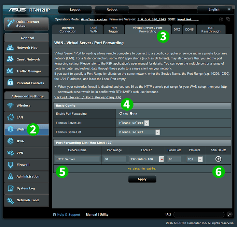Click the Logout button
237x227 pixels.
pyautogui.click(x=75, y=9)
